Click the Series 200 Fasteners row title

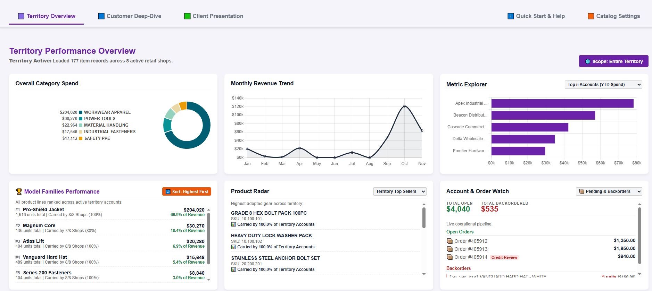pyautogui.click(x=47, y=273)
